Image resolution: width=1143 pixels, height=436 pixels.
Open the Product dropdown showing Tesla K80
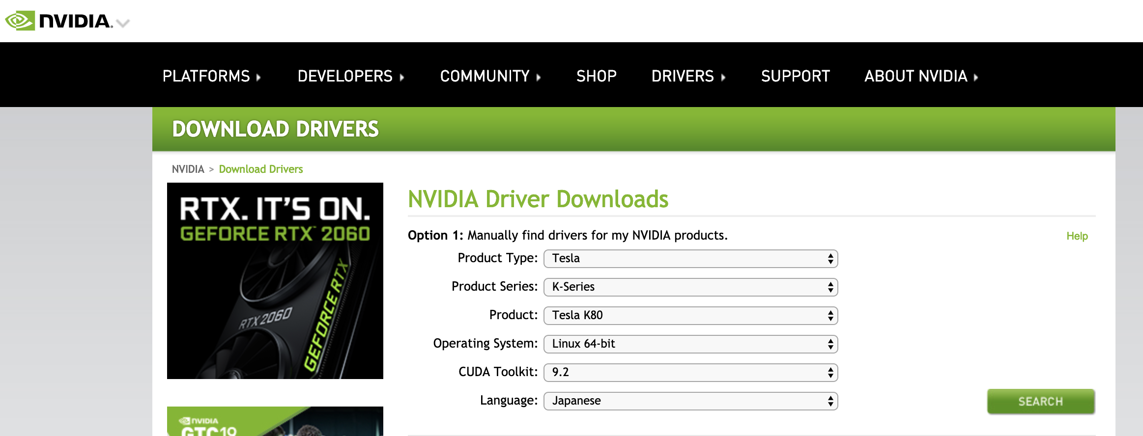click(690, 316)
